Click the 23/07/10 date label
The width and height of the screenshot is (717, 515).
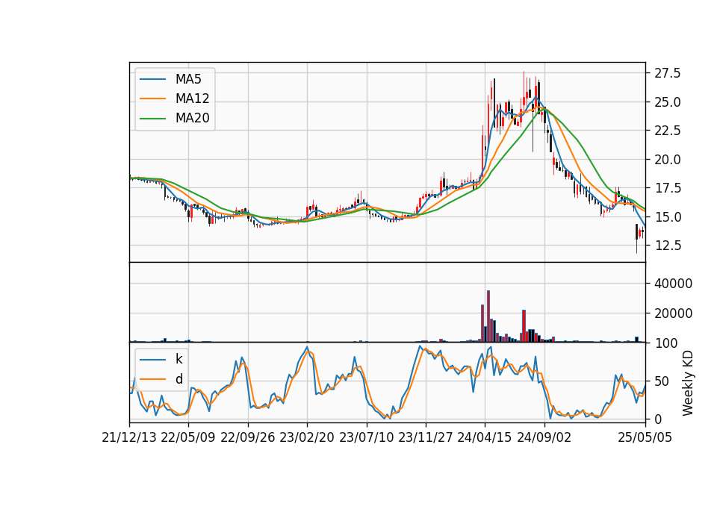pos(366,437)
